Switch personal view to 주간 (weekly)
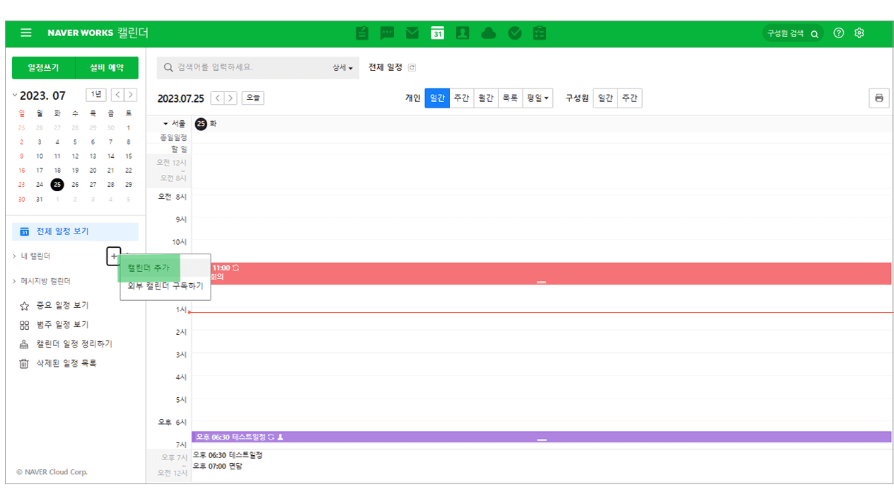This screenshot has width=894, height=504. point(461,98)
